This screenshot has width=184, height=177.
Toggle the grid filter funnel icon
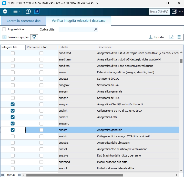point(34,37)
